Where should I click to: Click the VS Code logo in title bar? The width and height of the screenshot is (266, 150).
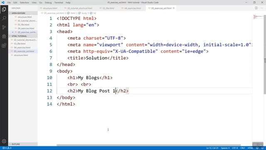pyautogui.click(x=3, y=2)
